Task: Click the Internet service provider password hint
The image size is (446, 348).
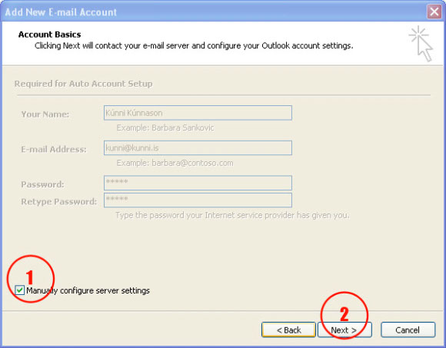Action: pyautogui.click(x=232, y=215)
